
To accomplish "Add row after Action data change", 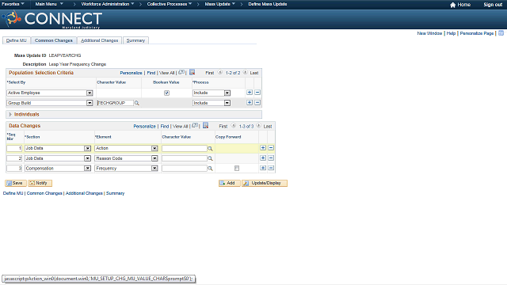I will [x=263, y=148].
